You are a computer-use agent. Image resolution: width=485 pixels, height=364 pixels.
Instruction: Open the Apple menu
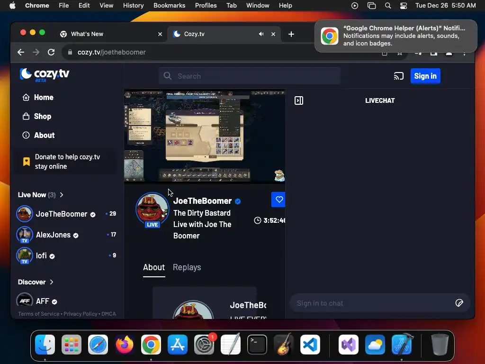[12, 6]
